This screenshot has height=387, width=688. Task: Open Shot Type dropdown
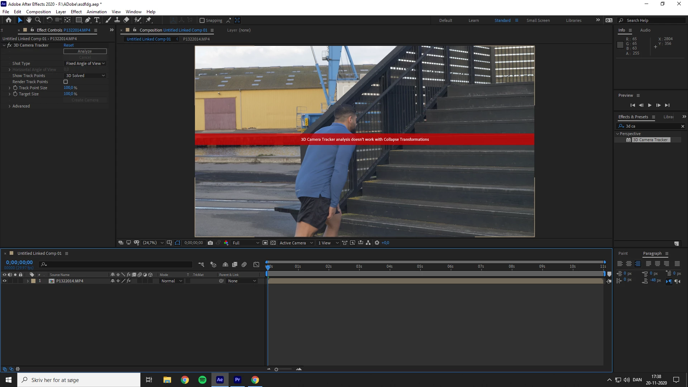click(85, 63)
